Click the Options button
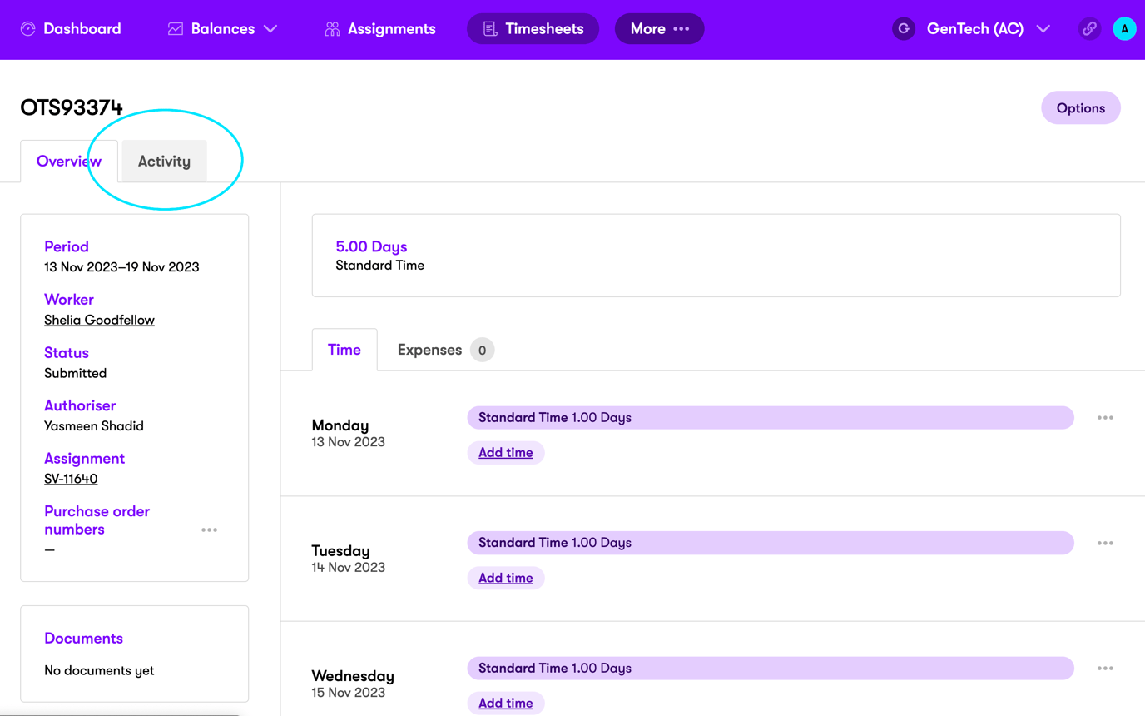The width and height of the screenshot is (1145, 716). pos(1080,108)
